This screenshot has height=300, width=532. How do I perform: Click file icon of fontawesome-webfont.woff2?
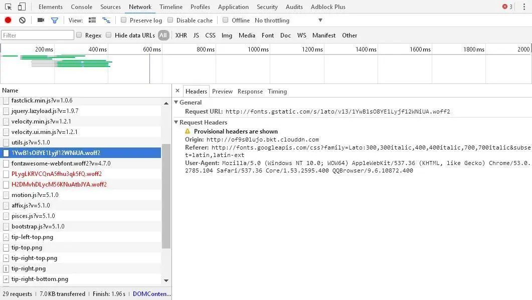6,163
